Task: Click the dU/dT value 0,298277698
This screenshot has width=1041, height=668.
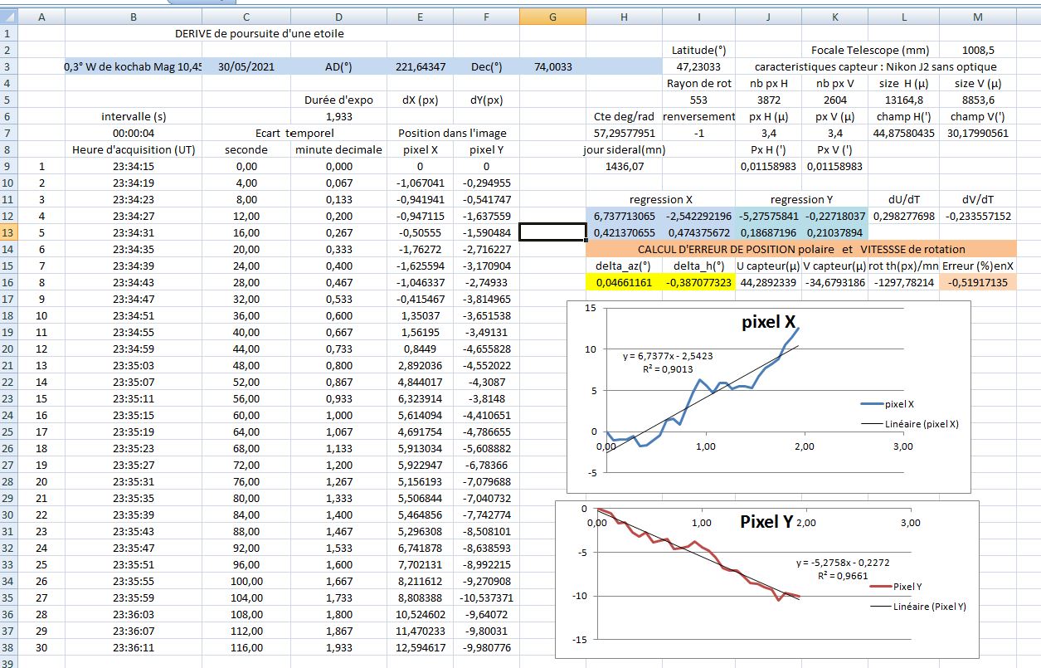Action: 903,216
